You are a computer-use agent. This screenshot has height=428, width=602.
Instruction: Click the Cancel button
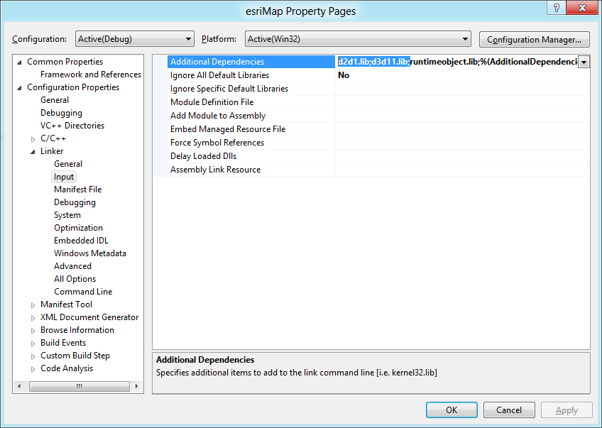(x=509, y=410)
